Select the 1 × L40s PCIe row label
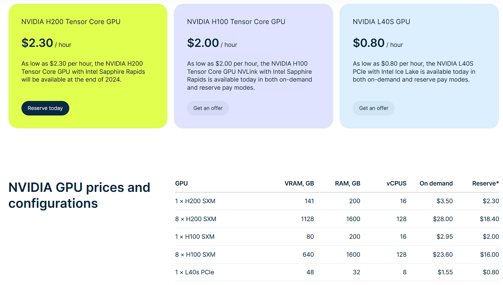This screenshot has width=503, height=285. (195, 272)
